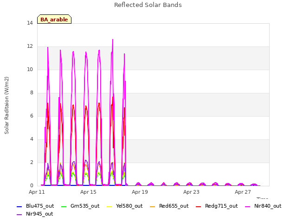Viewport: 297px width, 223px height.
Task: Click the orange Red655_out legend swatch
Action: (x=153, y=206)
